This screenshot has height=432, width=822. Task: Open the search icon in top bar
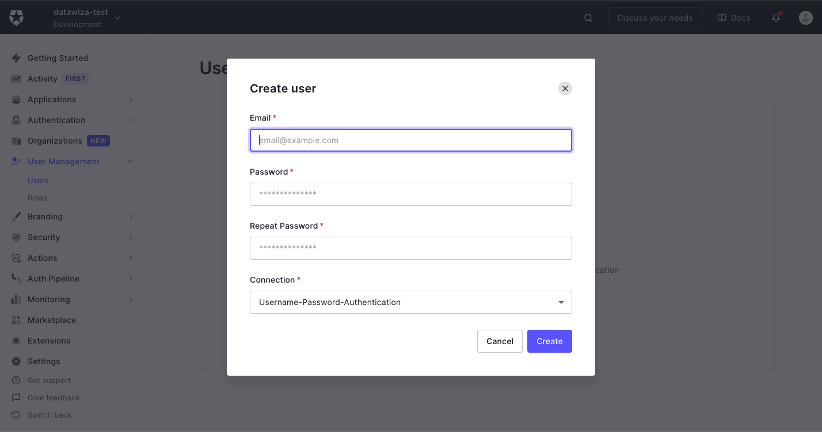tap(588, 17)
